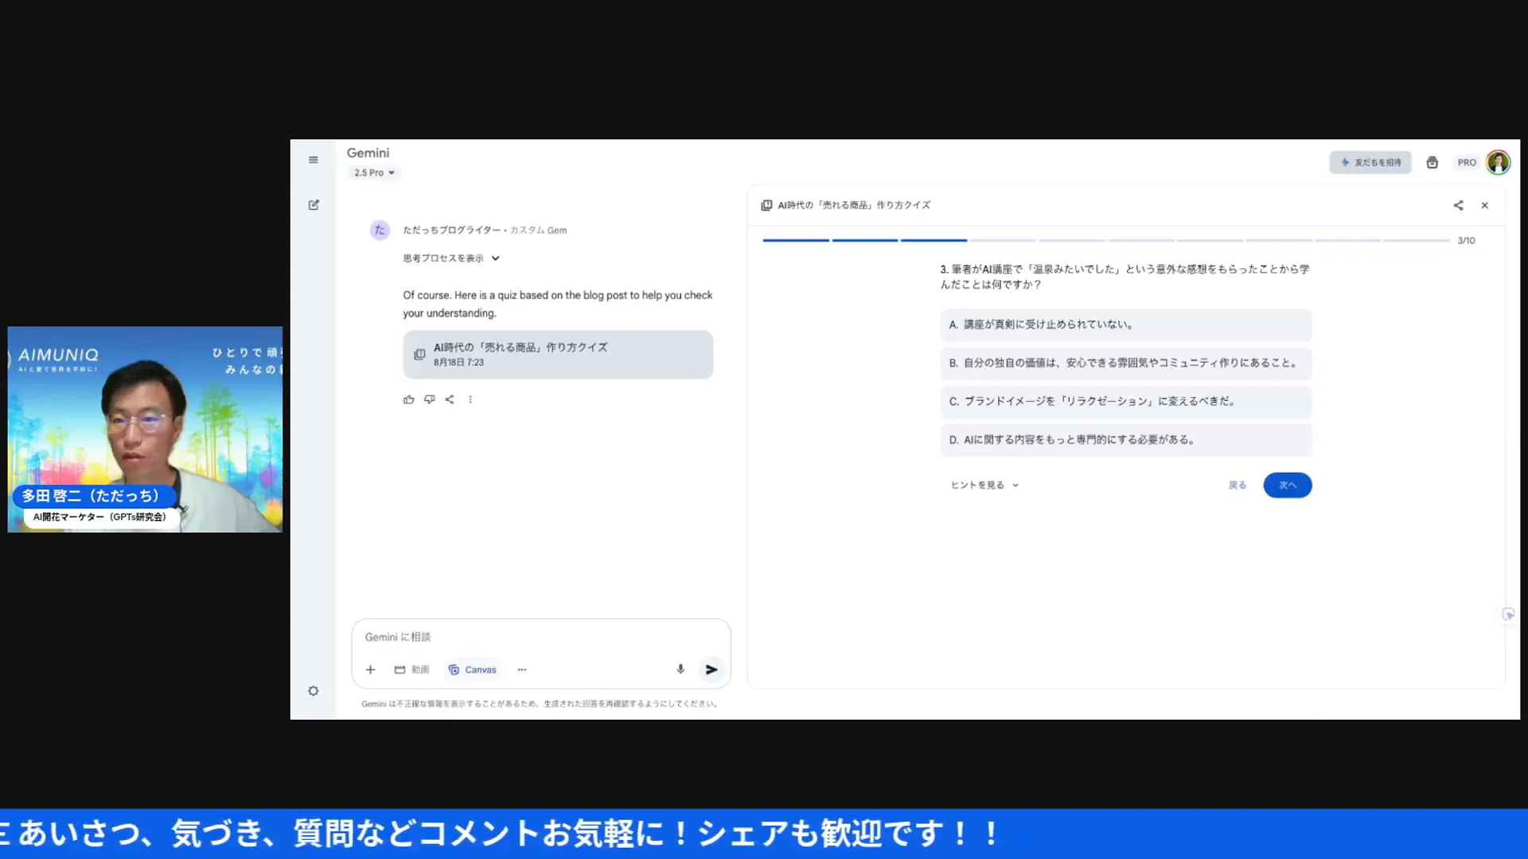Share the Gemini response via share icon

point(450,399)
